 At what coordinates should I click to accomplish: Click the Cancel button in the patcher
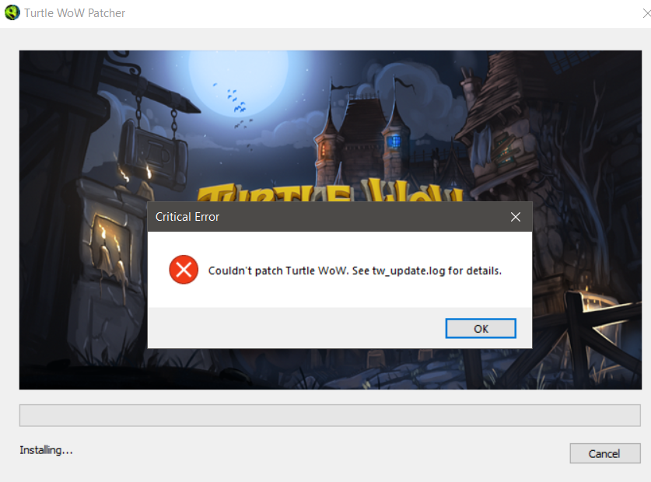[x=604, y=453]
